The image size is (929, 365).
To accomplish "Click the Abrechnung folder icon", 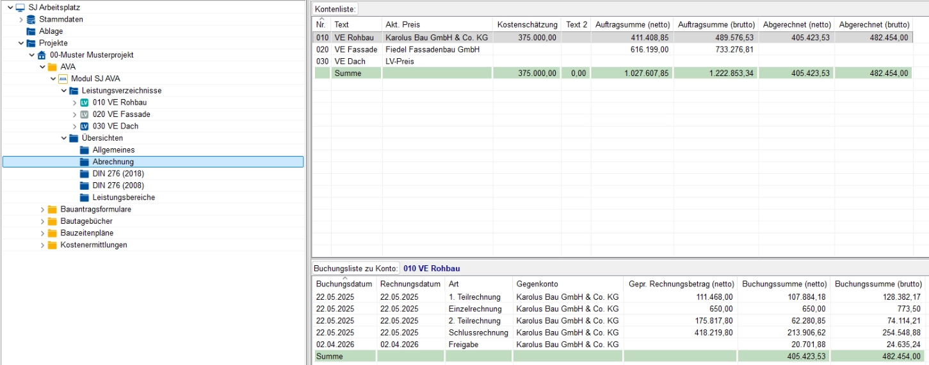I will (x=85, y=162).
